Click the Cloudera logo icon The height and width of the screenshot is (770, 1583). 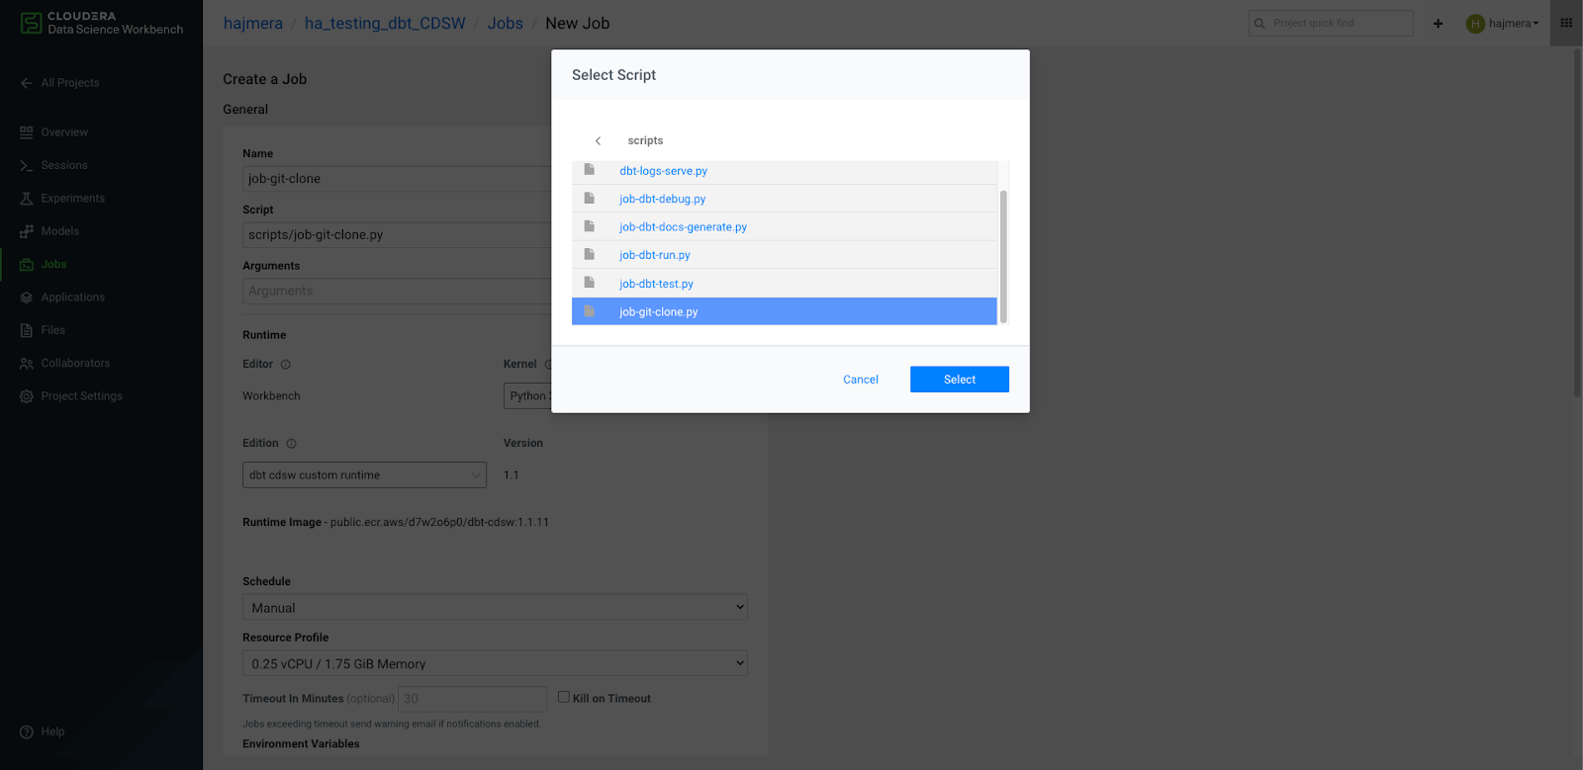tap(32, 23)
